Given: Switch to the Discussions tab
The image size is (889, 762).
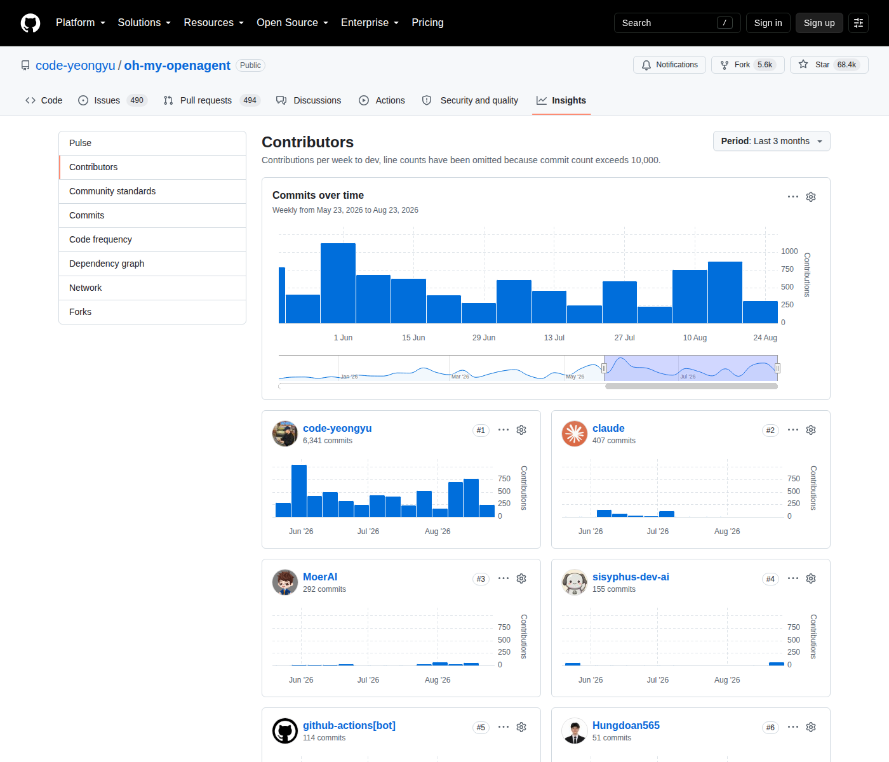Looking at the screenshot, I should tap(309, 100).
